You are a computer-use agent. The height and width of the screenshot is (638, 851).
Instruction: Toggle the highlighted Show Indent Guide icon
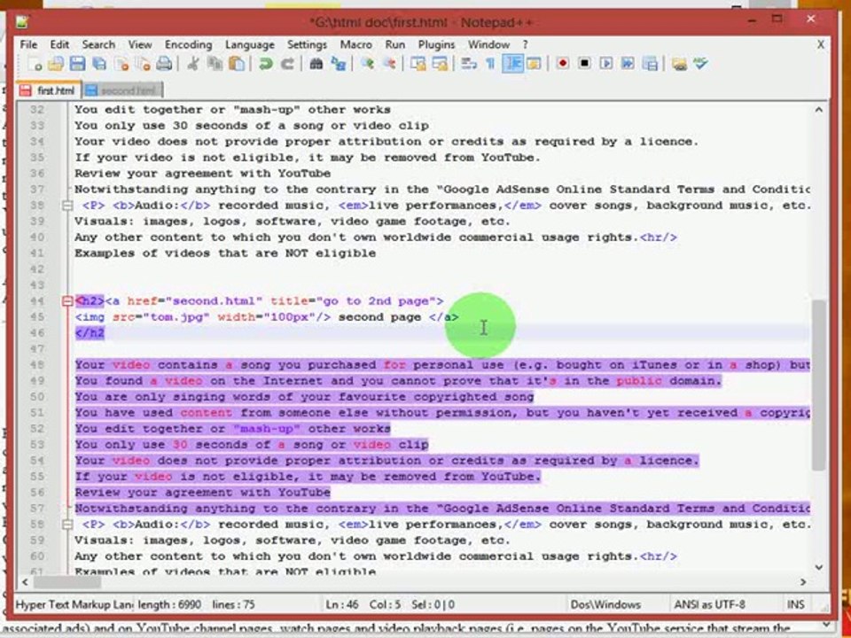pyautogui.click(x=512, y=64)
